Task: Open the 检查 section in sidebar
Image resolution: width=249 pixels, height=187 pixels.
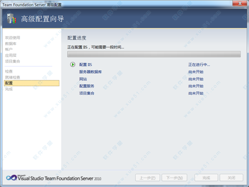Action: pyautogui.click(x=9, y=71)
